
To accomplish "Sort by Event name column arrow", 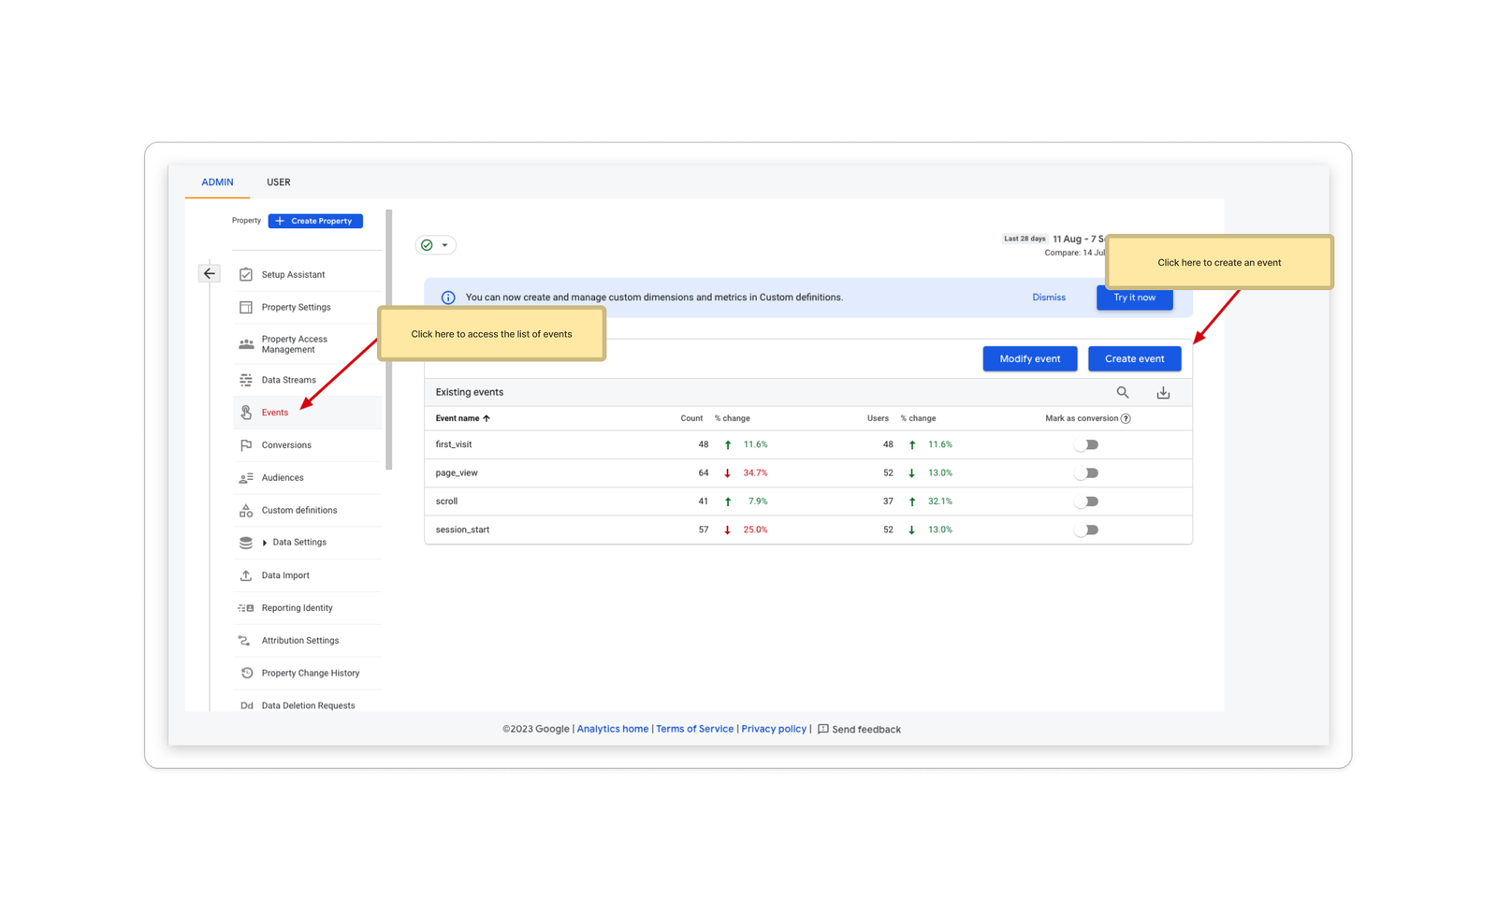I will click(x=487, y=419).
